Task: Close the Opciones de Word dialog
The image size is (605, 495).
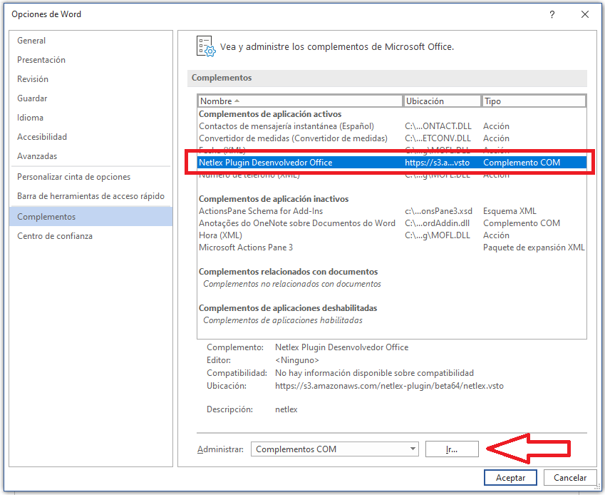Action: (x=585, y=15)
